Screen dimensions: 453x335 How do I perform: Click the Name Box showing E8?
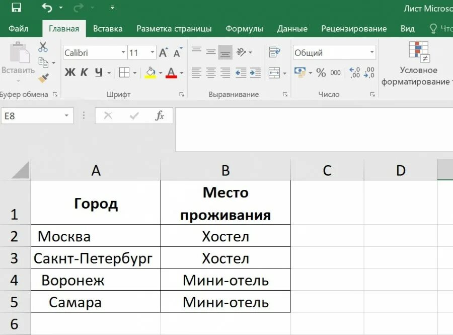pyautogui.click(x=37, y=116)
